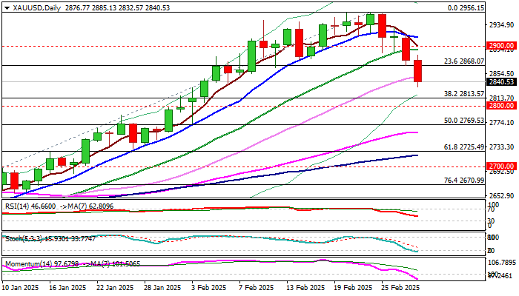Click the current price 2840.53 label
The width and height of the screenshot is (519, 296).
coord(501,81)
